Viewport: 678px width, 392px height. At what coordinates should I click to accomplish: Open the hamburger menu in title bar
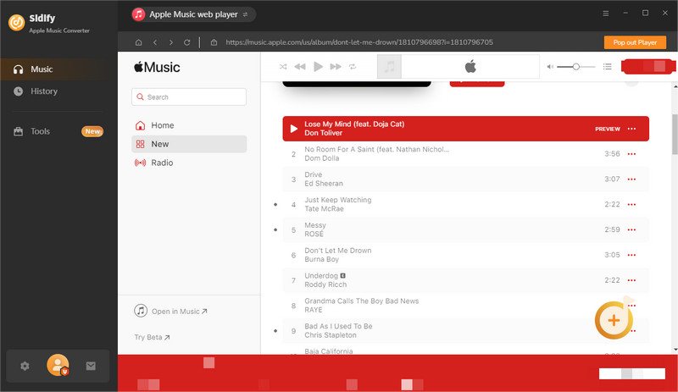point(606,14)
